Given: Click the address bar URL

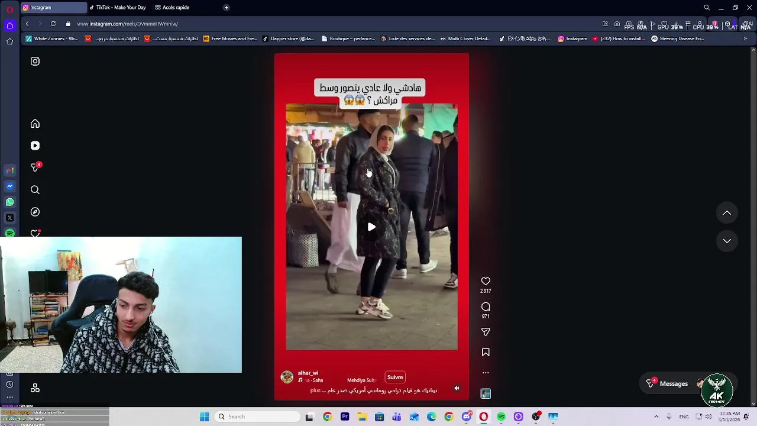Looking at the screenshot, I should [x=127, y=24].
